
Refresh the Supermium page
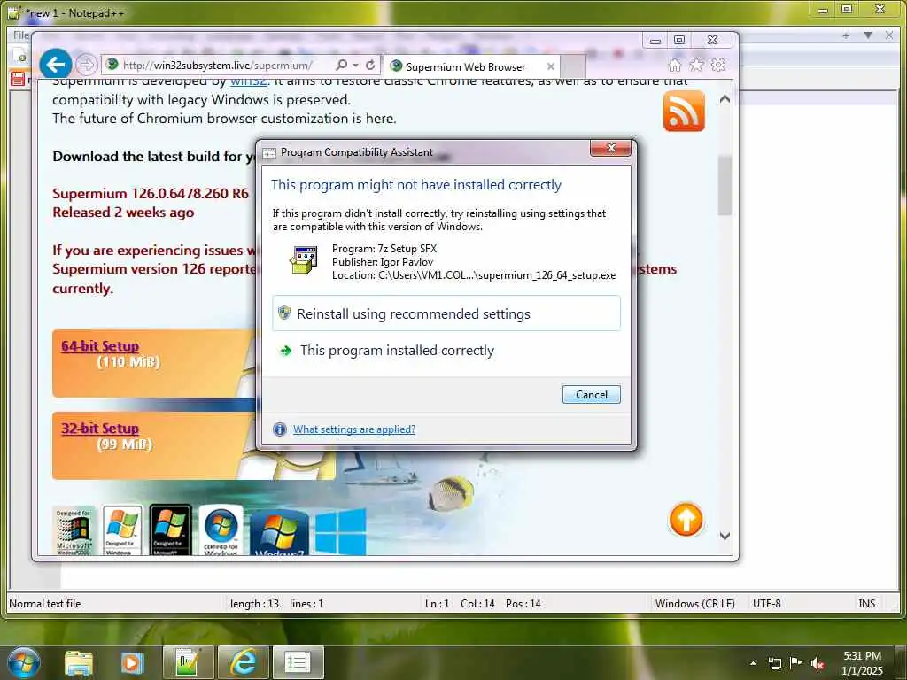point(370,65)
